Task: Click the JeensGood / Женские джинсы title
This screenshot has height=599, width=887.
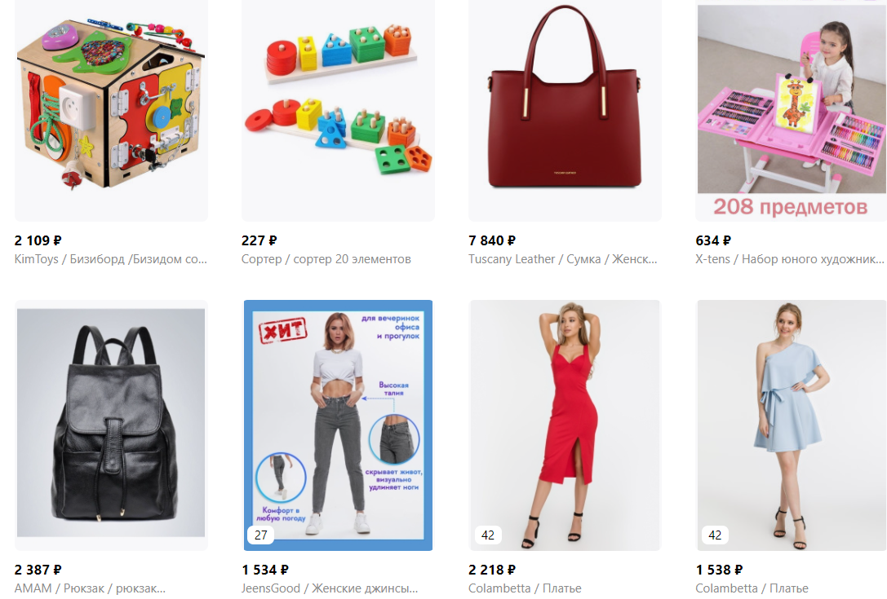Action: pos(330,588)
